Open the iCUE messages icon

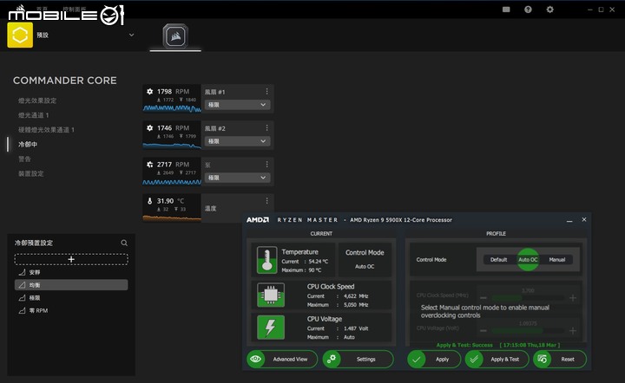pos(506,10)
